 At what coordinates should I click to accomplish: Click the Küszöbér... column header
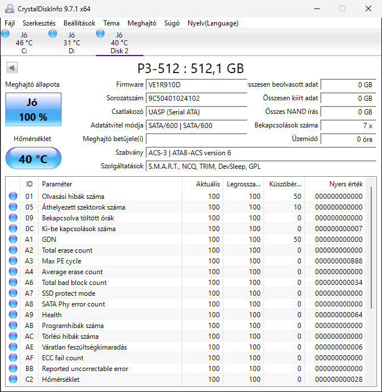point(285,184)
